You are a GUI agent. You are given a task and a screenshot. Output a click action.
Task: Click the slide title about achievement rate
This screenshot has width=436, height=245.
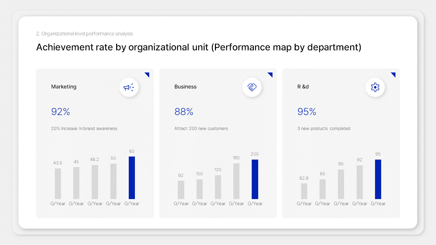(x=199, y=47)
